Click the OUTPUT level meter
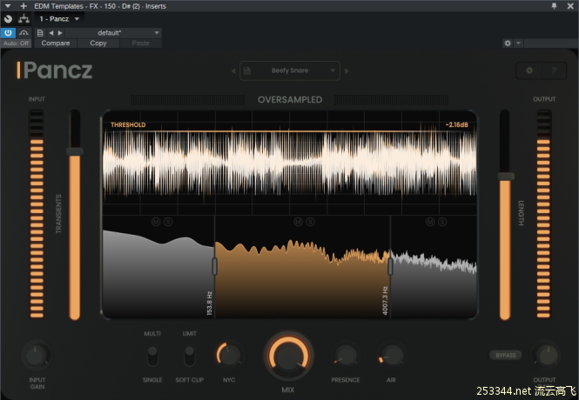This screenshot has width=579, height=400. tap(543, 214)
